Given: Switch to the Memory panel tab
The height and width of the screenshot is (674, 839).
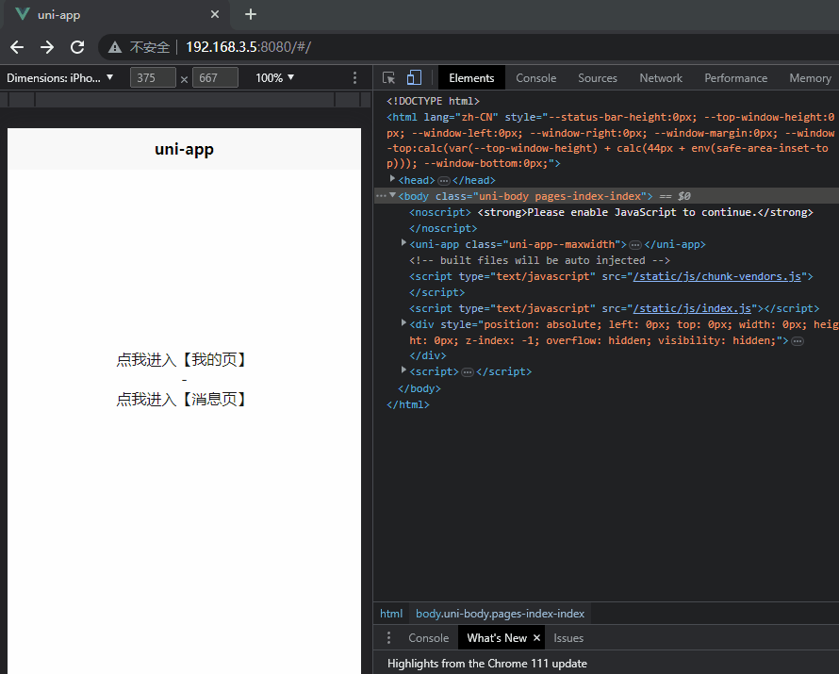Looking at the screenshot, I should click(x=810, y=78).
